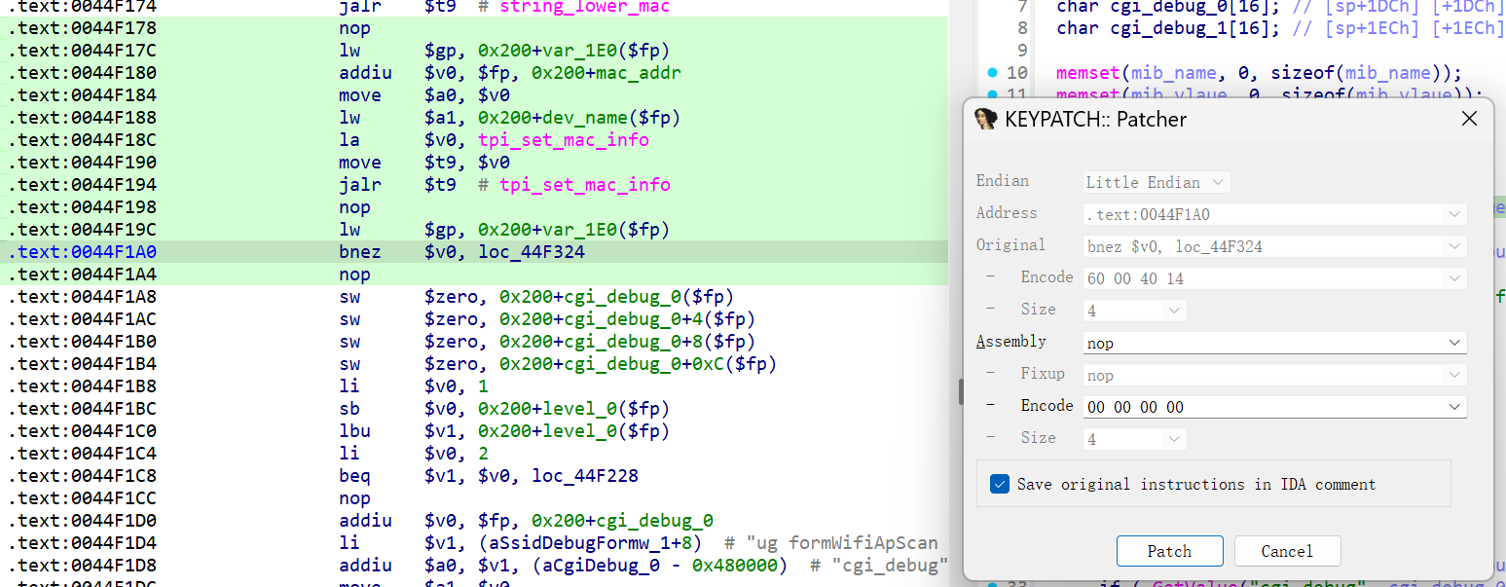Close the KEYPATCH Patcher dialog
The image size is (1506, 587).
pos(1469,119)
